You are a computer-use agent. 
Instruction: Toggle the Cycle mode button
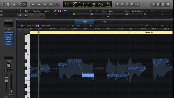[x=117, y=4]
